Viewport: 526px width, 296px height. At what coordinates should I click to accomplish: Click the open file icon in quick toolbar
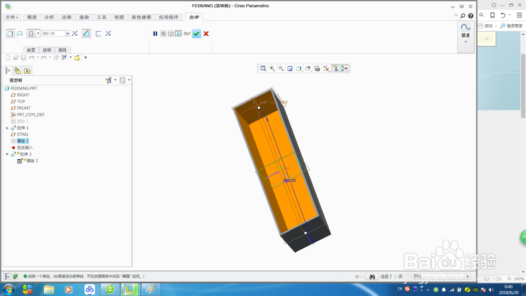point(15,58)
